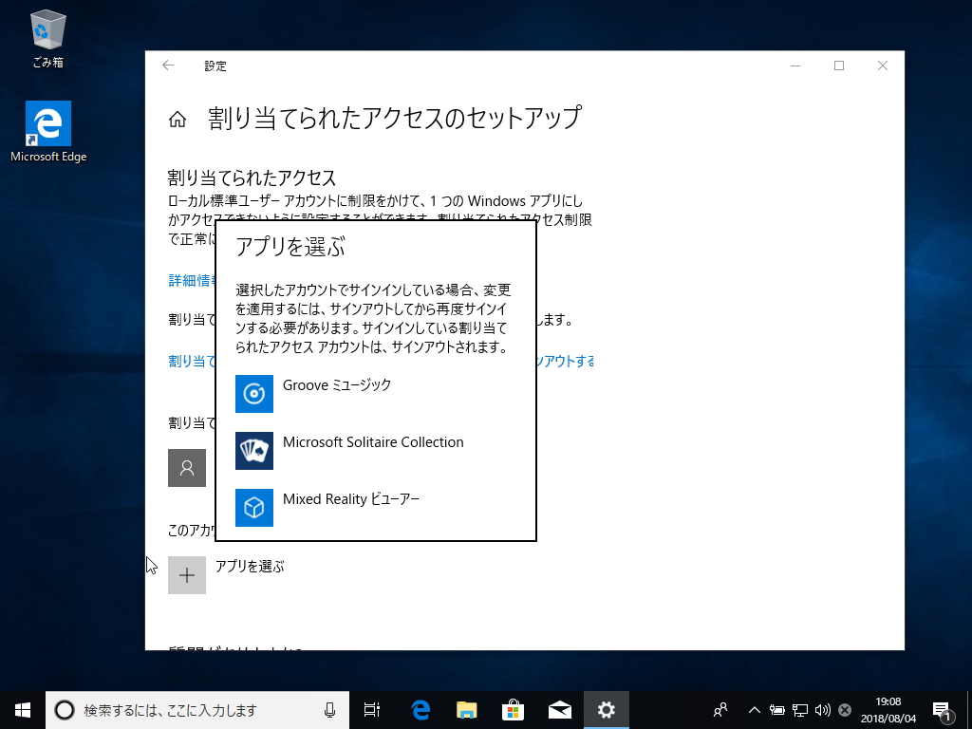Screen dimensions: 972x729
Task: Open the People icon near the tray
Action: [720, 709]
